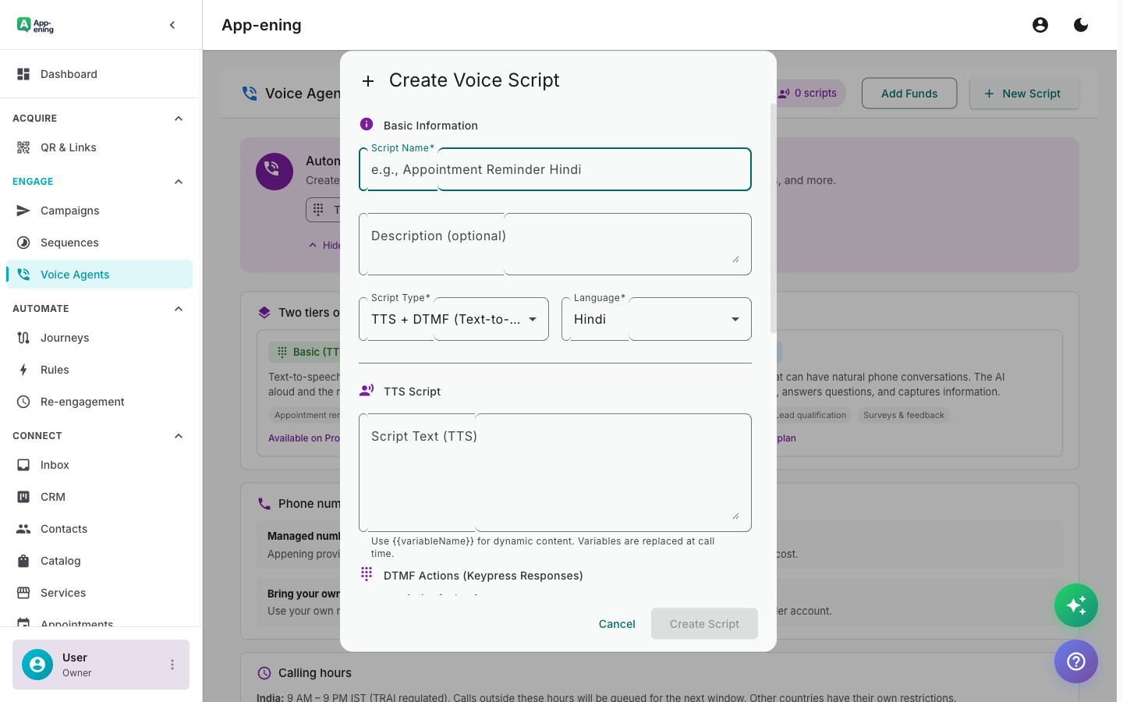
Task: Open the CRM sidebar icon
Action: click(24, 496)
